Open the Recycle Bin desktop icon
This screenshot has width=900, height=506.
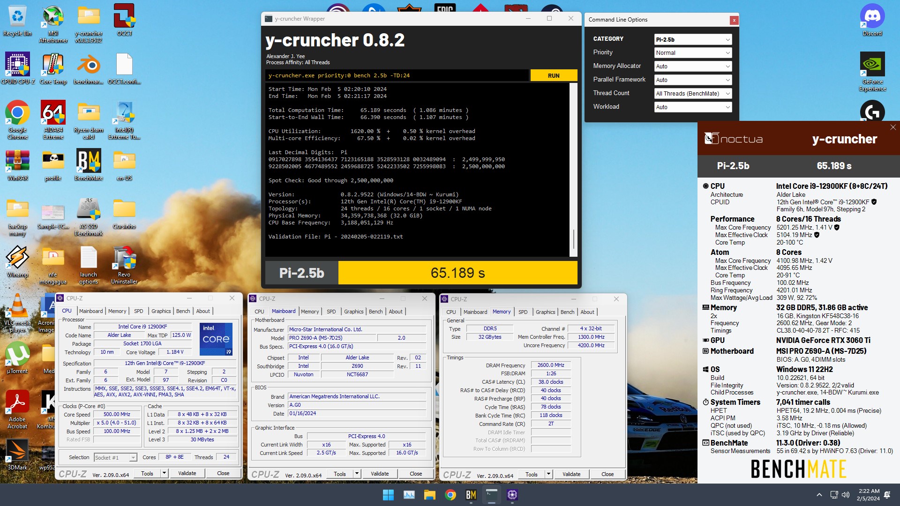(x=17, y=21)
